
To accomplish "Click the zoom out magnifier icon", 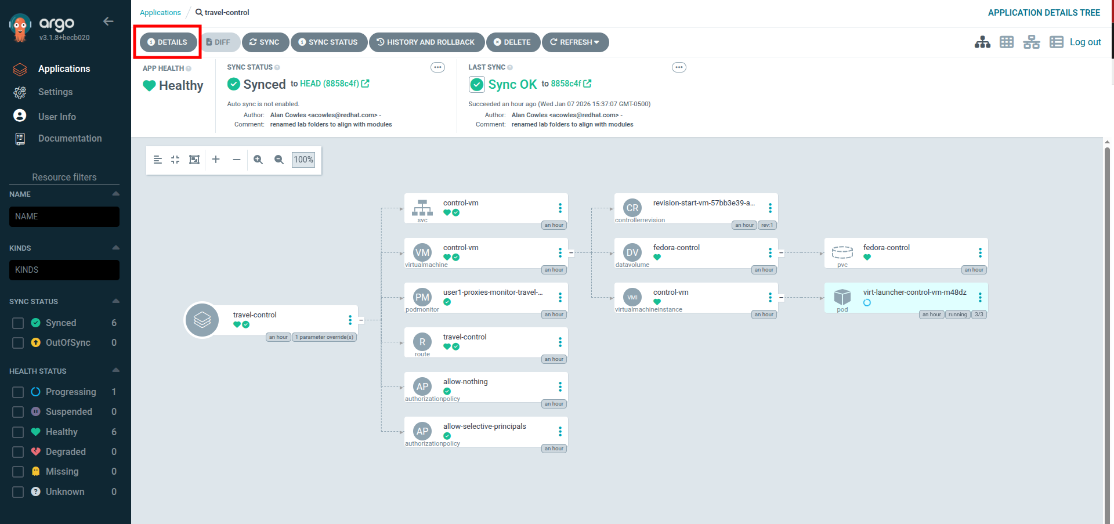I will pyautogui.click(x=279, y=160).
